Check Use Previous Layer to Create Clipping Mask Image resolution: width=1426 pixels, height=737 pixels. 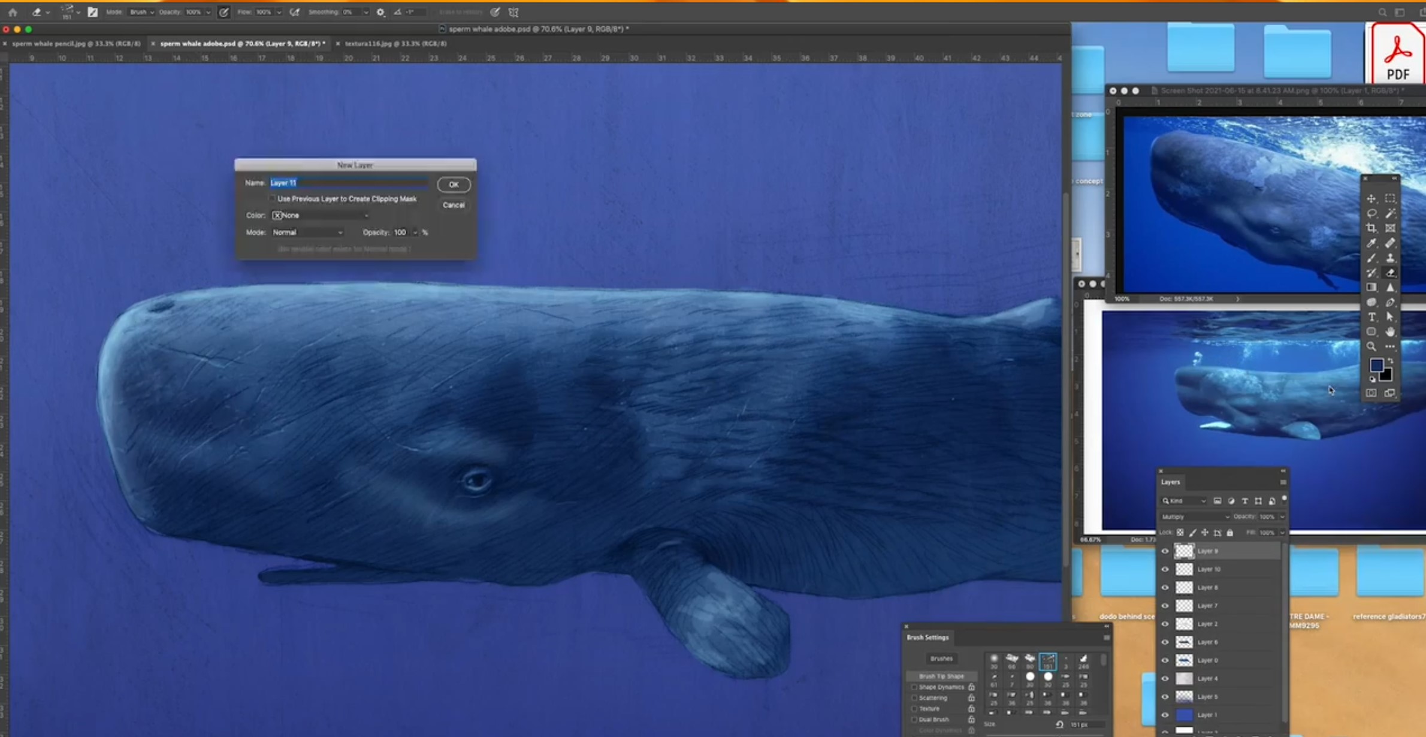point(273,198)
